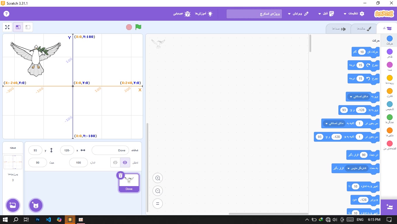Open the Windows notification center
Screen dimensions: 397x224
point(389,219)
